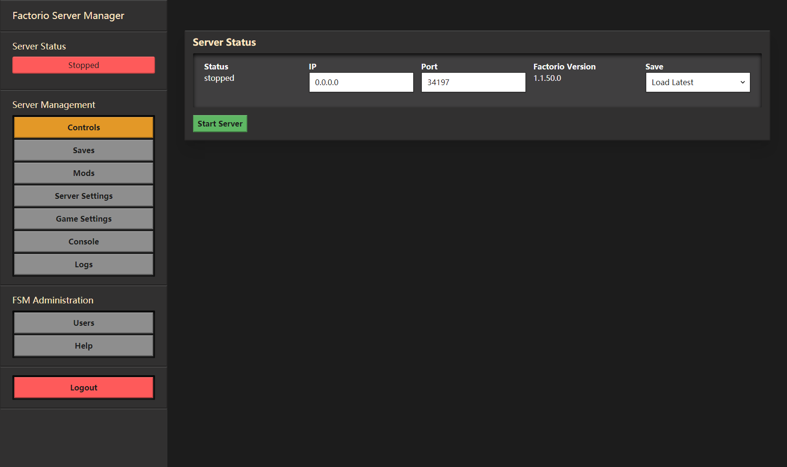The height and width of the screenshot is (467, 787).
Task: Open the Console page
Action: point(84,242)
